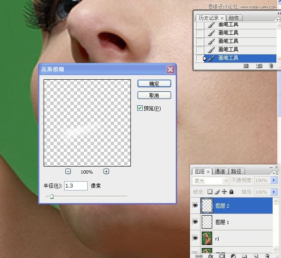Create new fill or adjustment layer
Screen dimensions: 281x258
pos(233,256)
